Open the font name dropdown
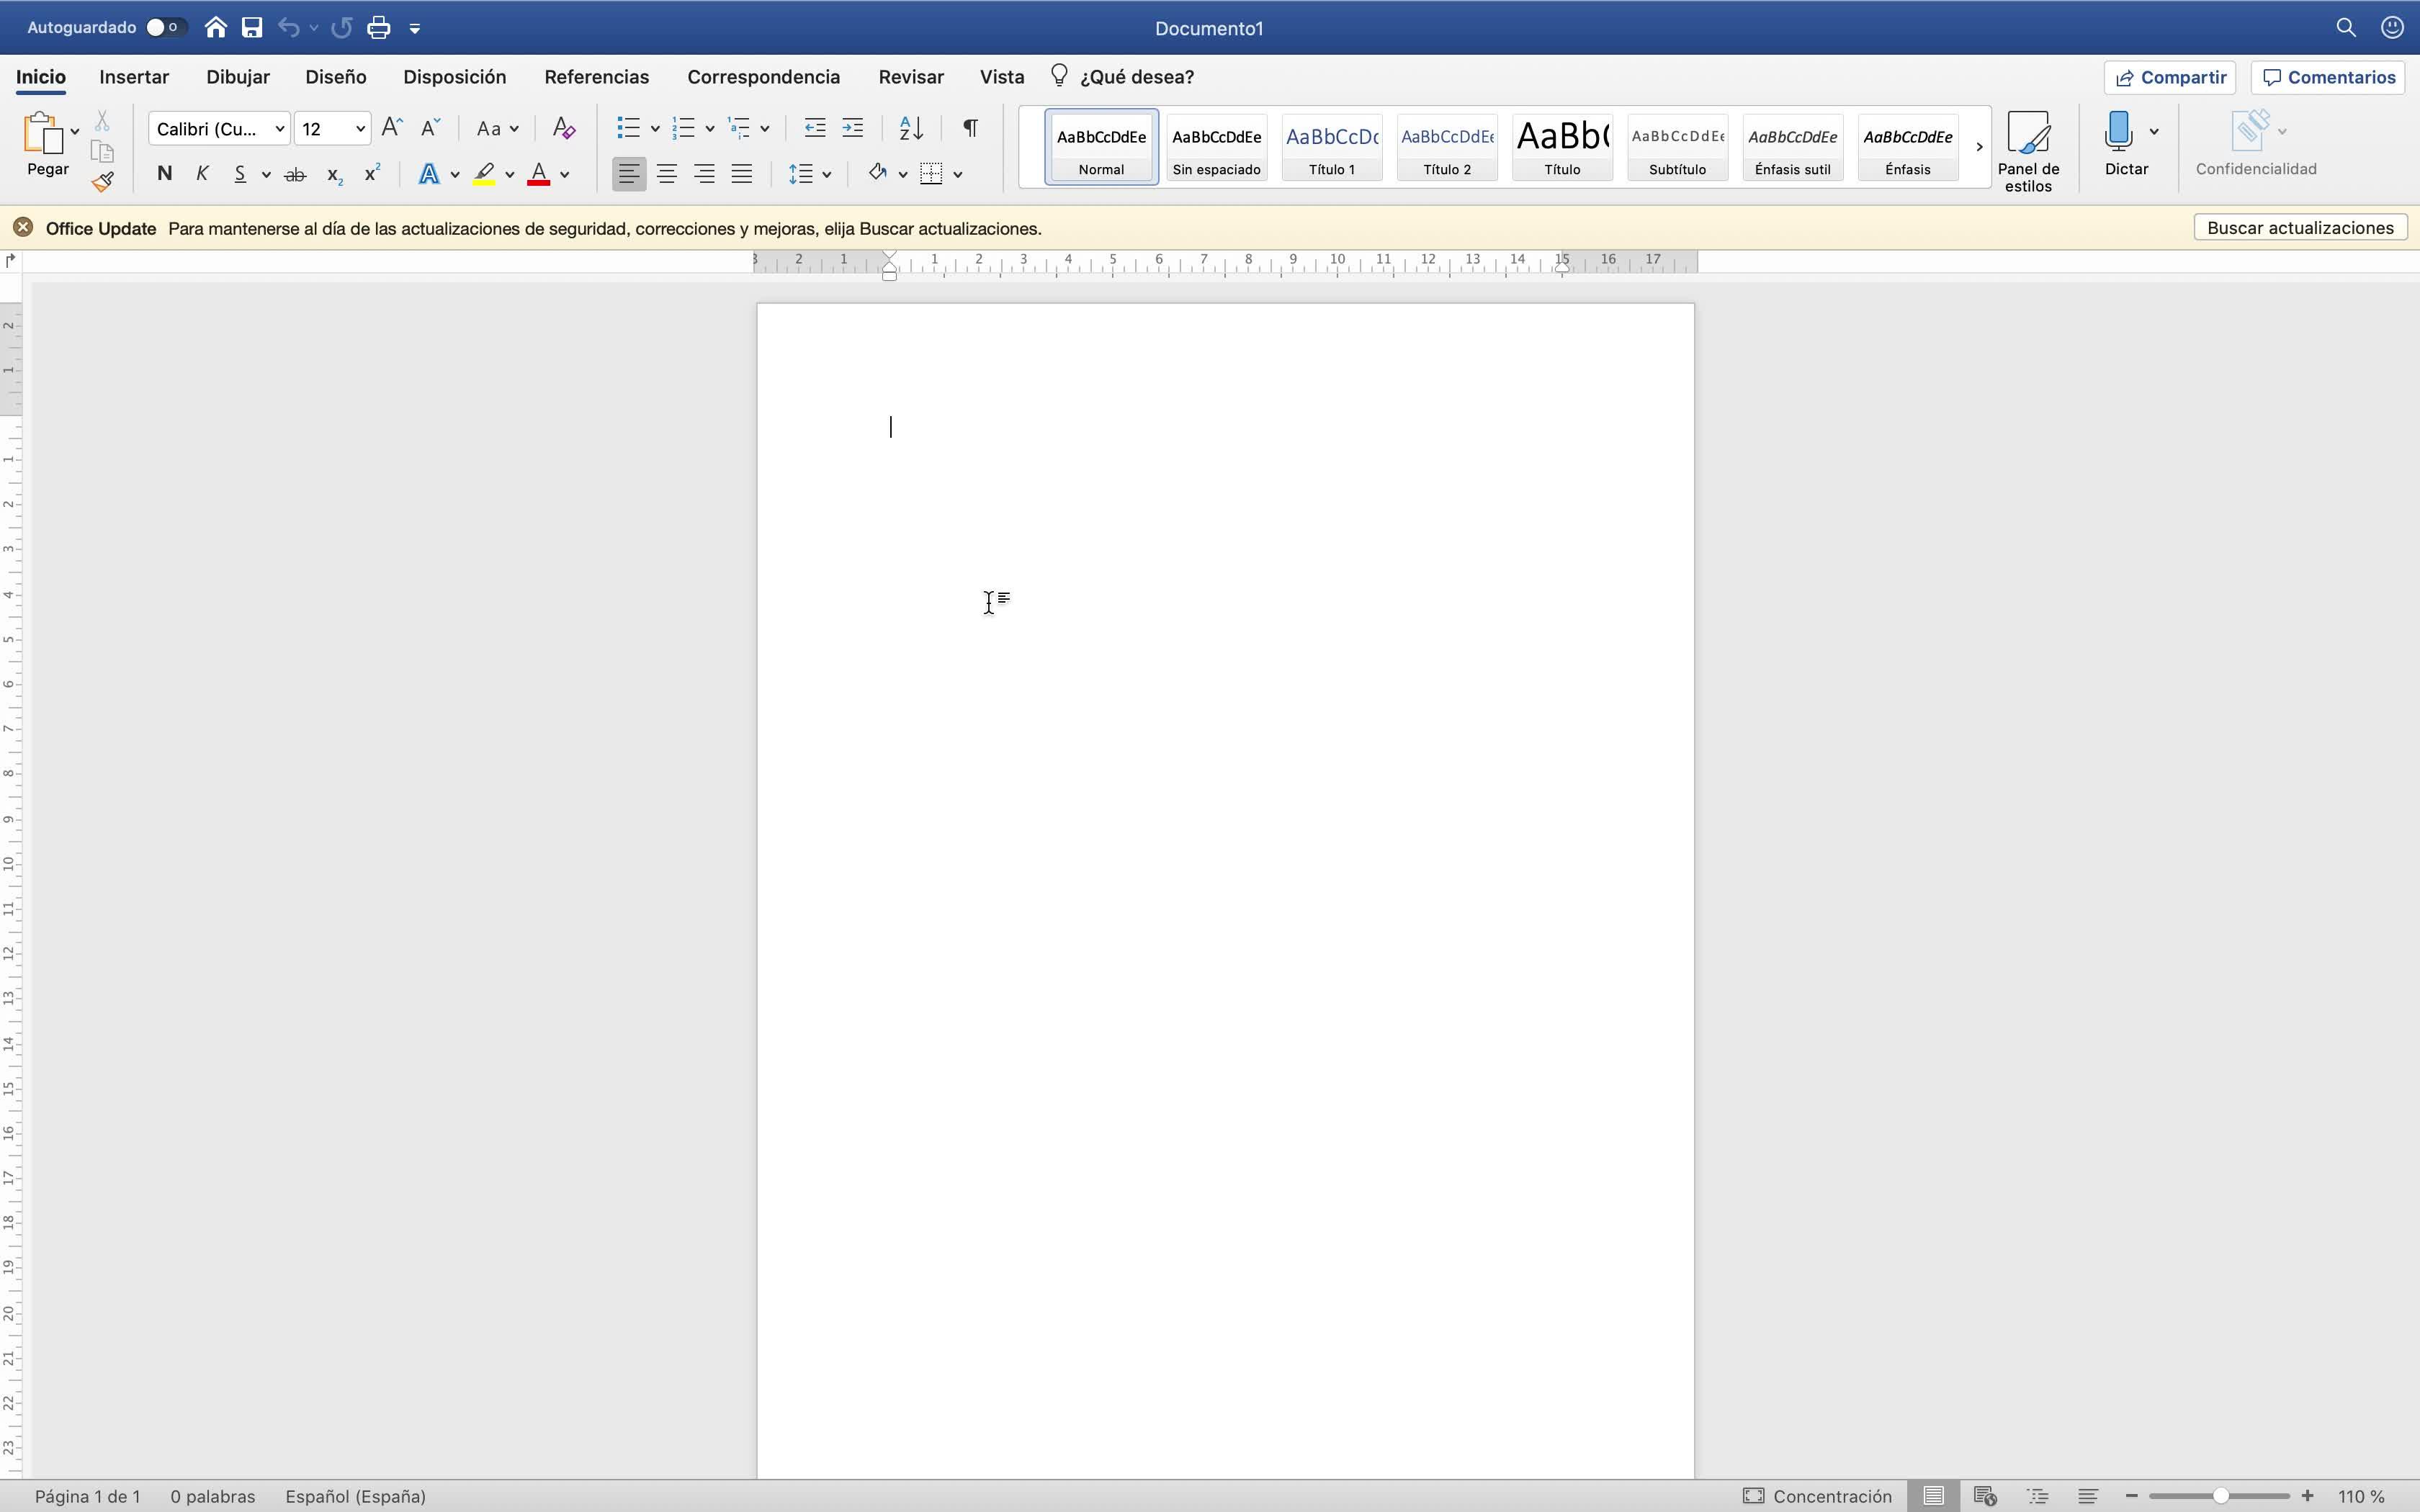This screenshot has height=1512, width=2420. (279, 129)
